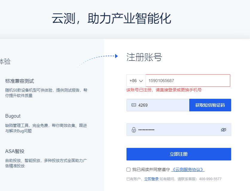Select the +86 country code label
250x191 pixels.
tap(134, 80)
